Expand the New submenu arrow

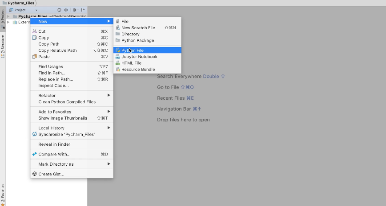click(x=109, y=21)
